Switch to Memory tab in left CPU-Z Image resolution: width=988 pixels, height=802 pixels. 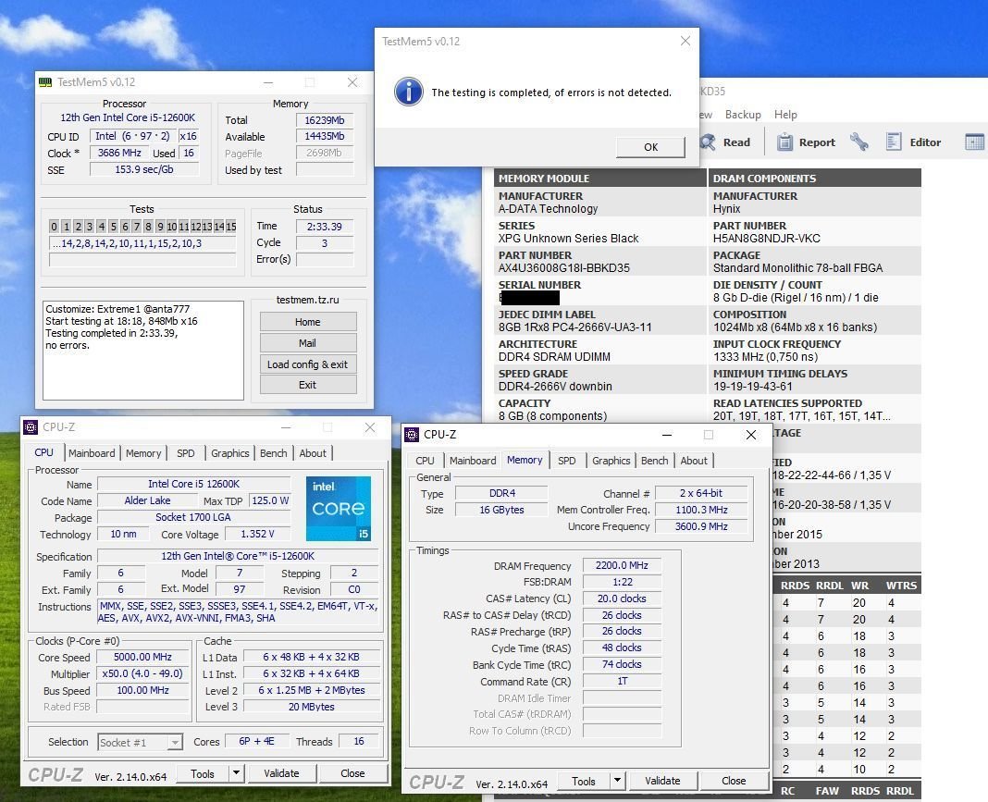(143, 453)
